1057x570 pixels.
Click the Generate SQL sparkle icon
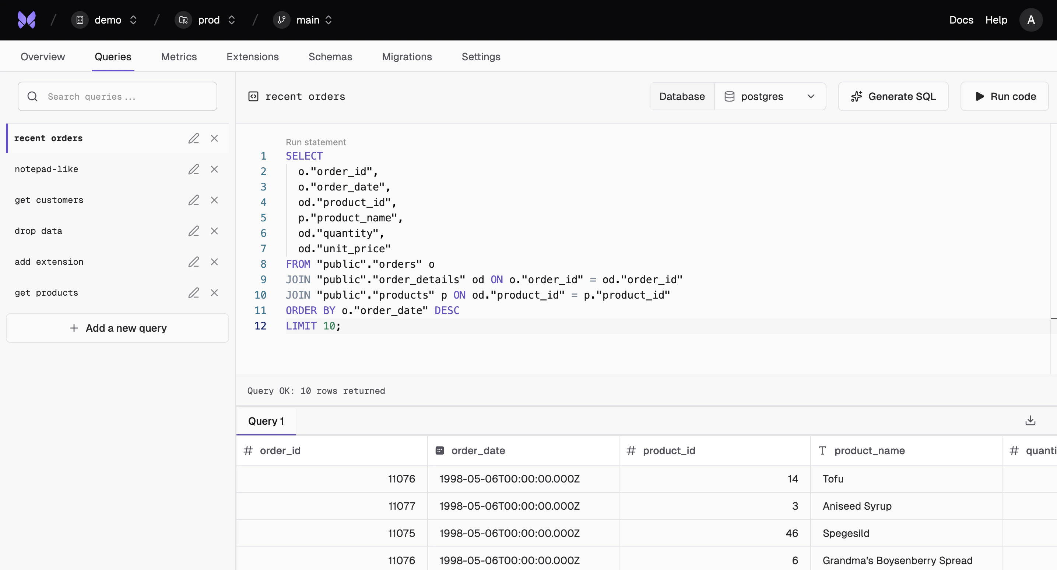coord(857,96)
